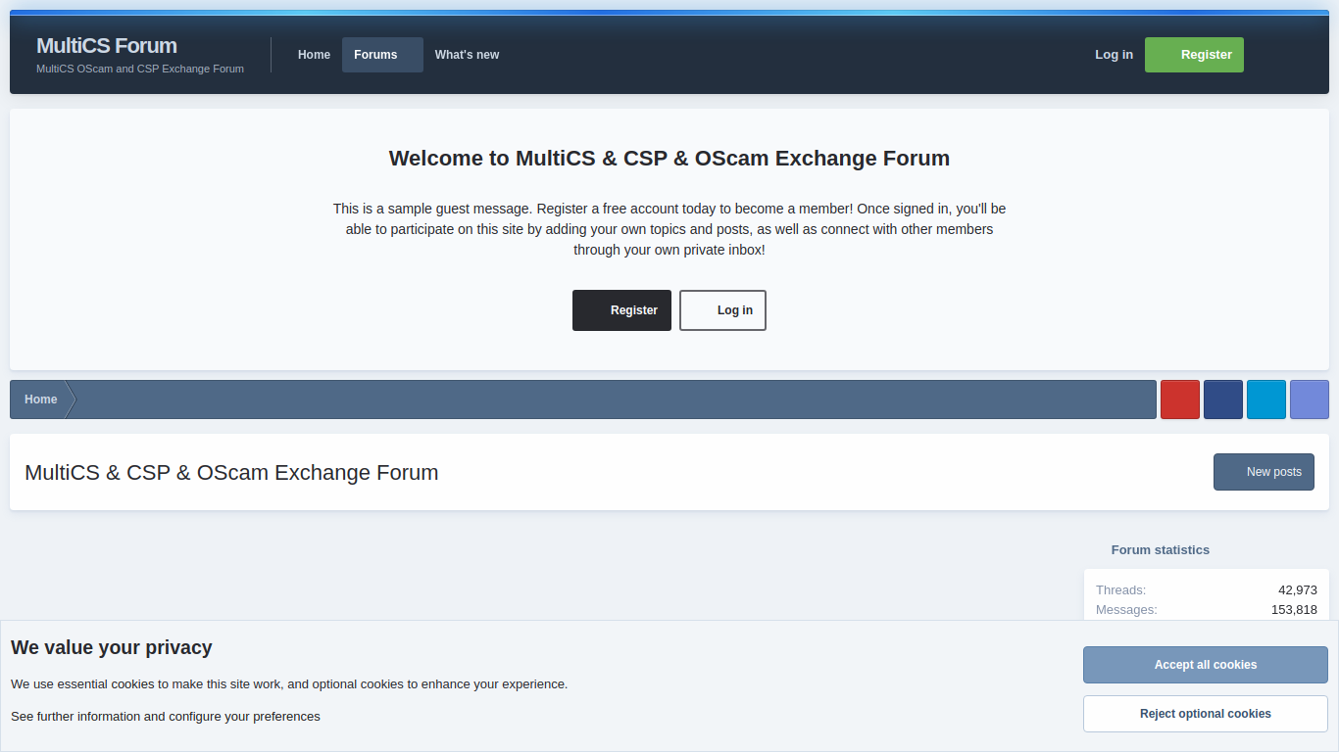The height and width of the screenshot is (752, 1339).
Task: Click Log in in the header
Action: (1114, 55)
